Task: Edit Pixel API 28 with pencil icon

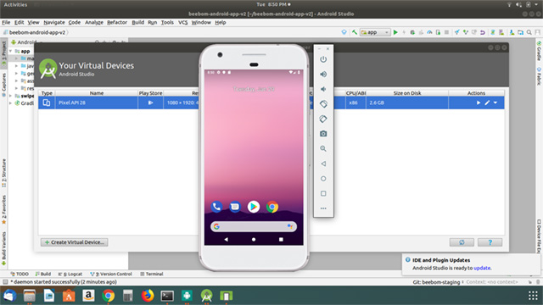Action: pyautogui.click(x=487, y=103)
